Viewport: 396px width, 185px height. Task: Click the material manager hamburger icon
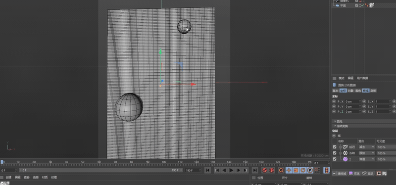[x=2, y=177]
